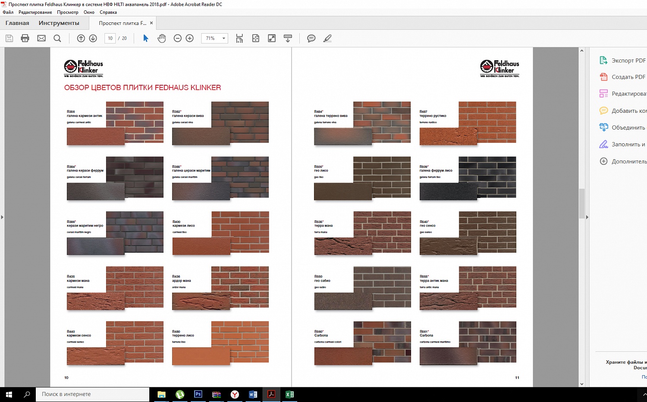Click the taskbar search box Поиск в интернете
The height and width of the screenshot is (402, 647).
click(x=92, y=394)
